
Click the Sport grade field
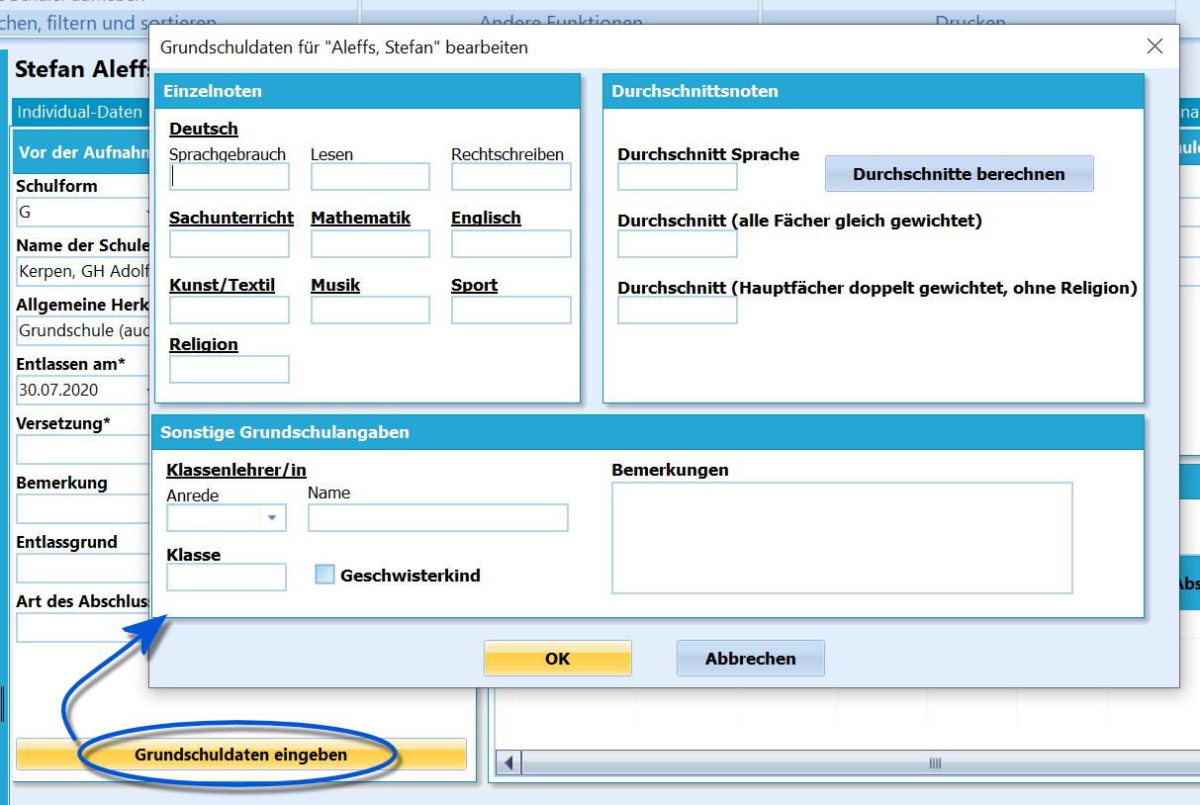[x=511, y=311]
